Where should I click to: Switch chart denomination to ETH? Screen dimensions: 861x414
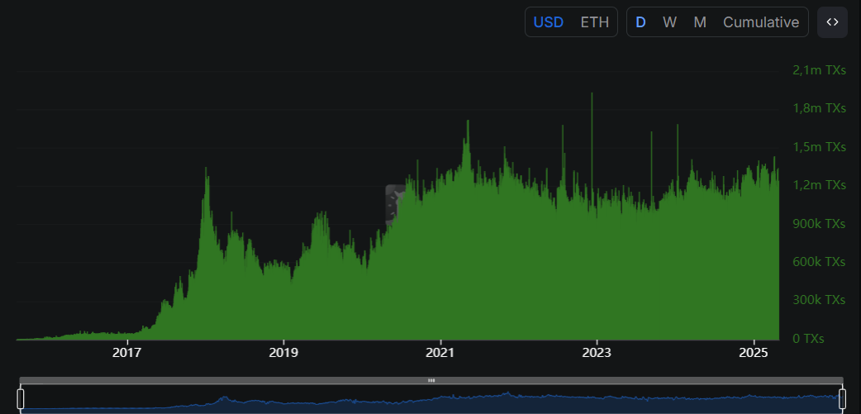(x=595, y=22)
